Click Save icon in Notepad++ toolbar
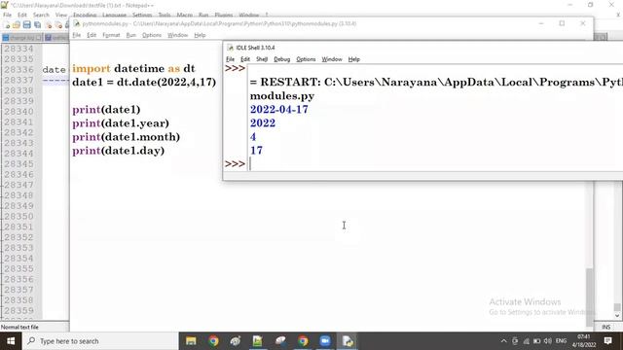Viewport: 623px width, 350px height. click(x=26, y=25)
